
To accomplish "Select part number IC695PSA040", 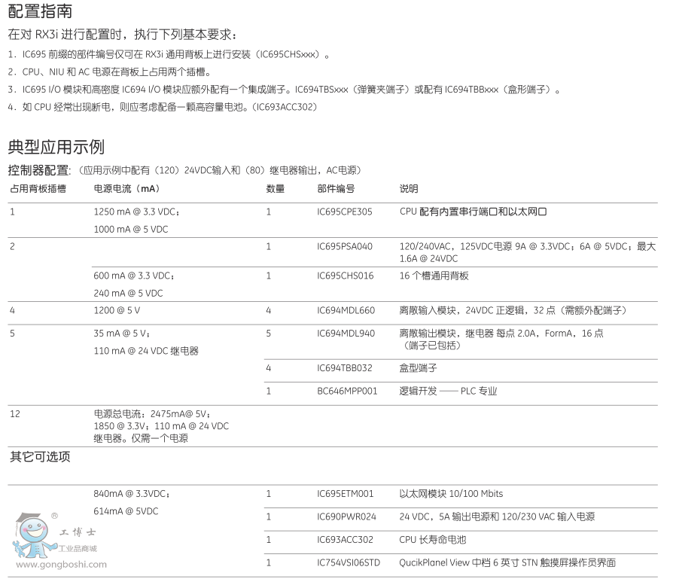I will [345, 246].
